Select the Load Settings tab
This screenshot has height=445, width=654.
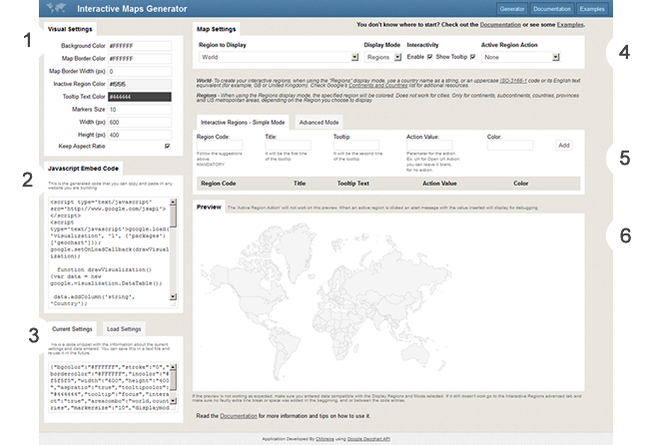tap(126, 329)
